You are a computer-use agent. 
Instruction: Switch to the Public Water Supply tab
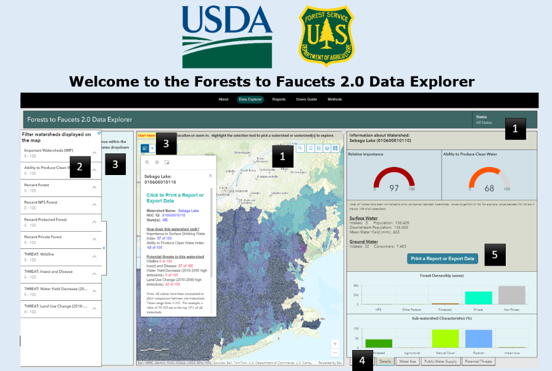click(x=440, y=362)
